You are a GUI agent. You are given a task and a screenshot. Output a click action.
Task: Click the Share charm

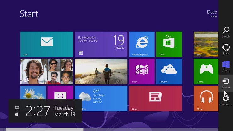pos(225,49)
